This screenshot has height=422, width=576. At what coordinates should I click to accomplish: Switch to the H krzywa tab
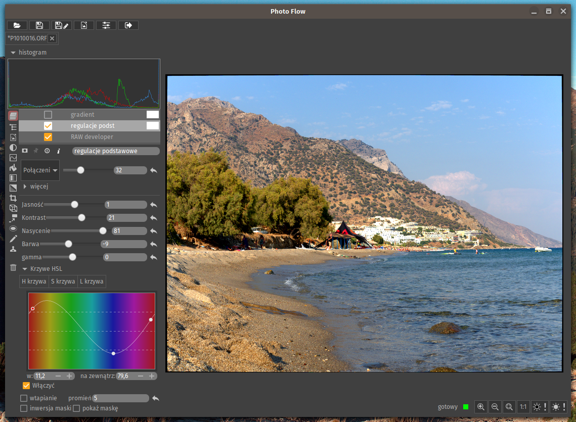34,282
